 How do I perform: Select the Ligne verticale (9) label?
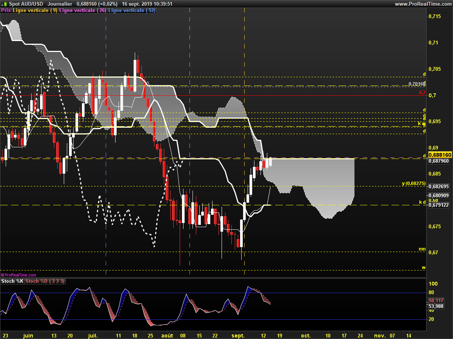[35, 11]
